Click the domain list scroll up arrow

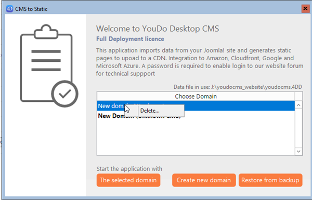(298, 105)
